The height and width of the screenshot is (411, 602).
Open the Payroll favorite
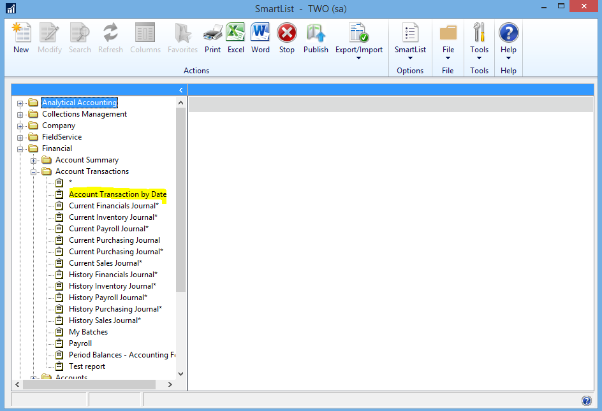pyautogui.click(x=80, y=343)
